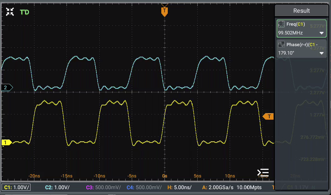The height and width of the screenshot is (195, 331).
Task: Click the Freq measurement square-wave icon
Action: (x=281, y=24)
